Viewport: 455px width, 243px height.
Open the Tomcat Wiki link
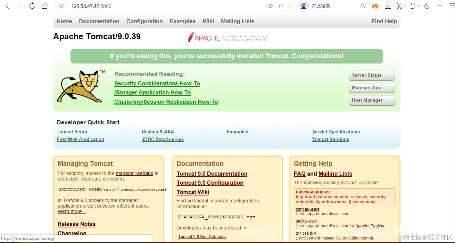pos(193,192)
